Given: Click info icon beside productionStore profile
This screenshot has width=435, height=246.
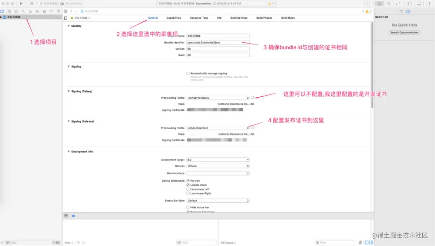Looking at the screenshot, I should 253,128.
